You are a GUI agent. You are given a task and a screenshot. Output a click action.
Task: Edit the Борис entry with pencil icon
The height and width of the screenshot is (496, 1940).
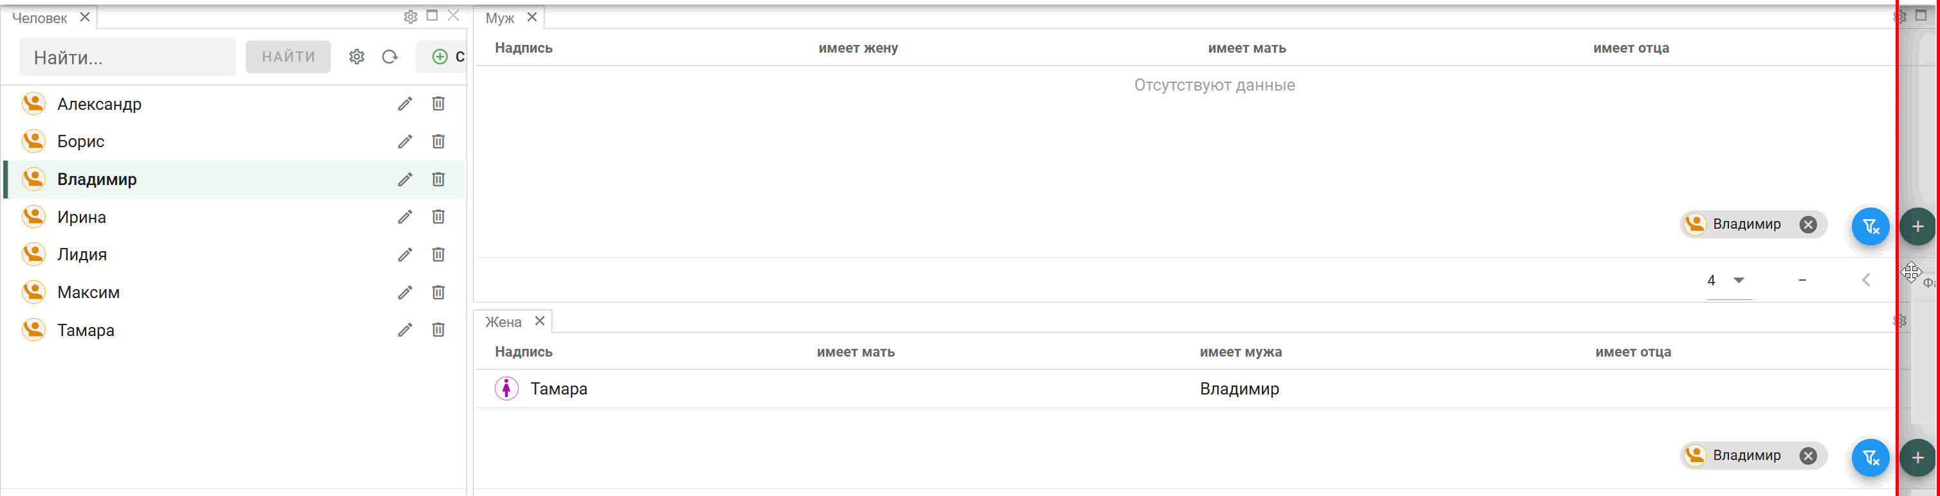coord(405,141)
